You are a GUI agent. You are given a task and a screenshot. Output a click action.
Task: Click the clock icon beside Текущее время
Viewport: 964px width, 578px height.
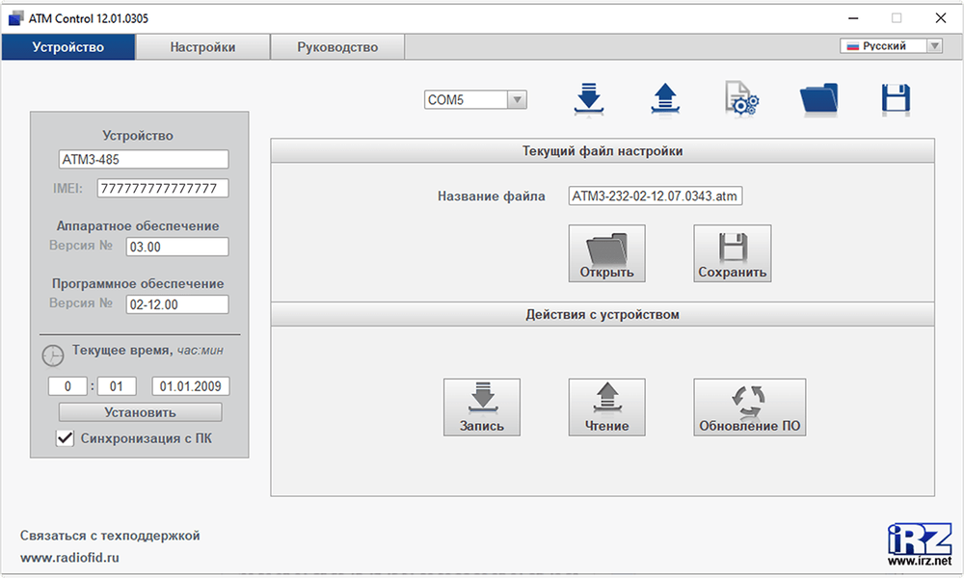point(53,354)
